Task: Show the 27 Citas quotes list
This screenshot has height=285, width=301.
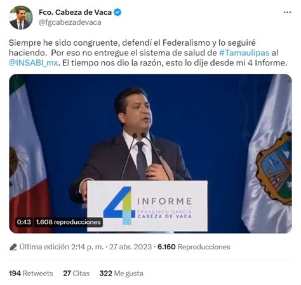Action: 76,274
